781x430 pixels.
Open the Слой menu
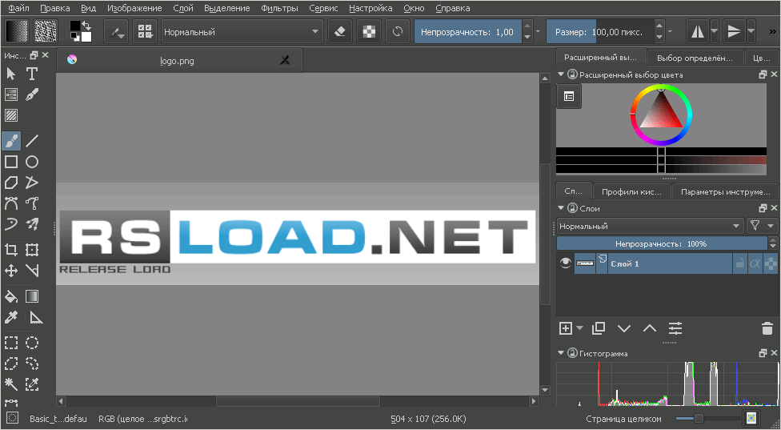tap(183, 8)
